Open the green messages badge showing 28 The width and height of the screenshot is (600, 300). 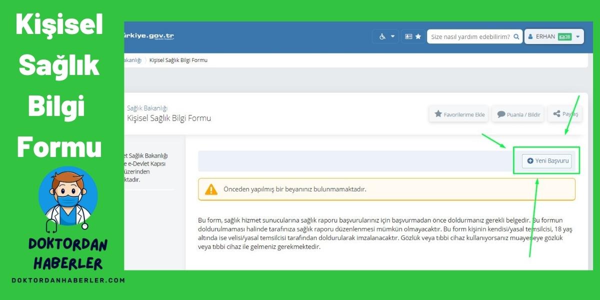tap(565, 36)
